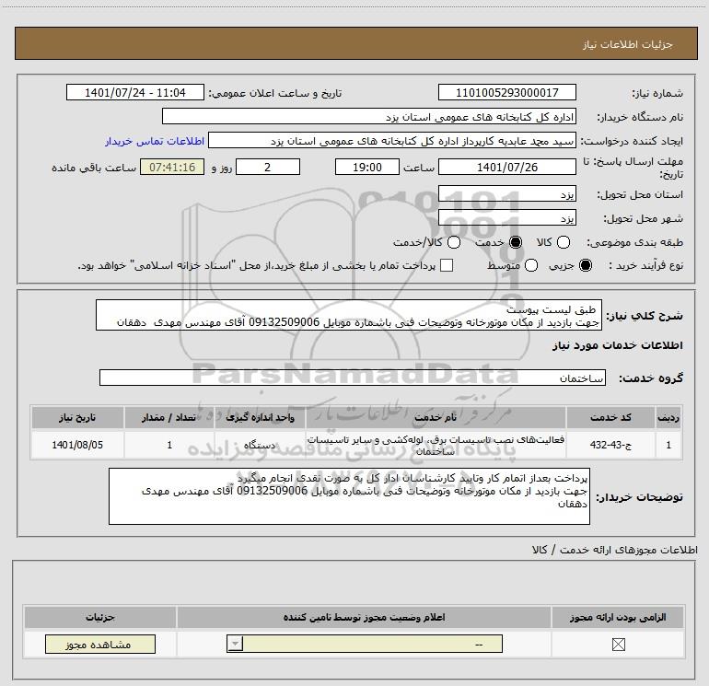
Task: Click the اطلاعات خدمات مورد نیاز heading
Action: 617,345
